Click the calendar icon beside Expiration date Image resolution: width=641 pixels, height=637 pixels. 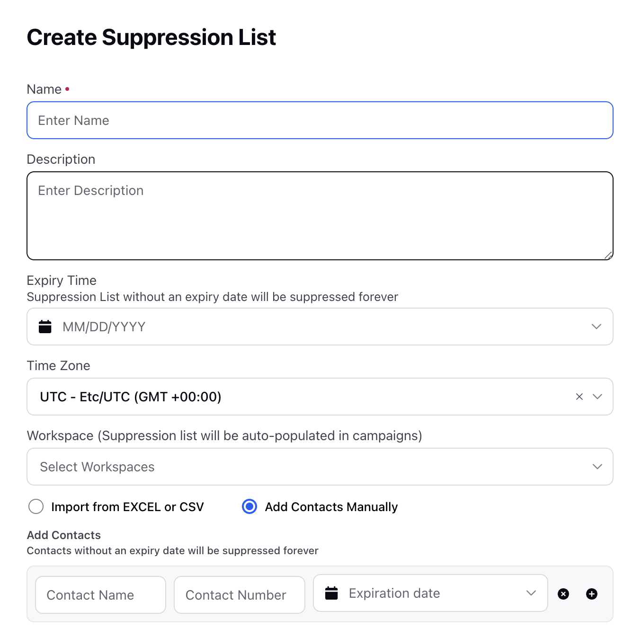click(331, 593)
